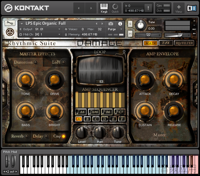Toggle AUX sends panel
The height and width of the screenshot is (176, 200).
pyautogui.click(x=194, y=29)
